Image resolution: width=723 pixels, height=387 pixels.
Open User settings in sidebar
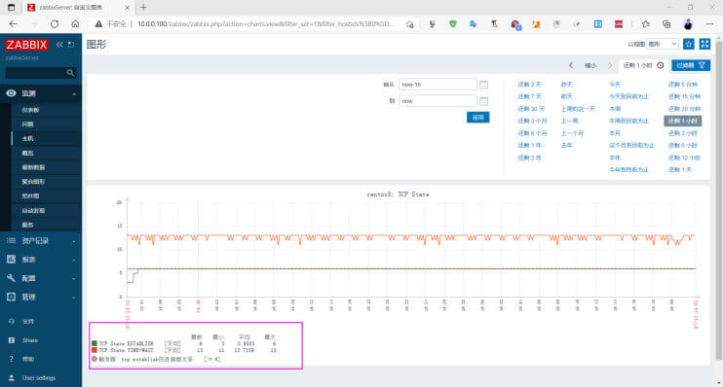click(39, 378)
